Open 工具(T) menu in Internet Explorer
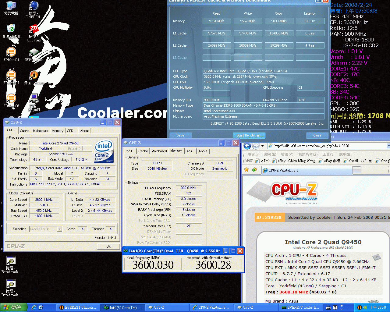The width and height of the screenshot is (390, 312). pyautogui.click(x=328, y=154)
